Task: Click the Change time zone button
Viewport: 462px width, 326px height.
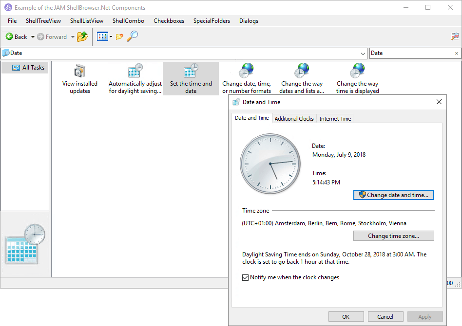Action: (393, 236)
